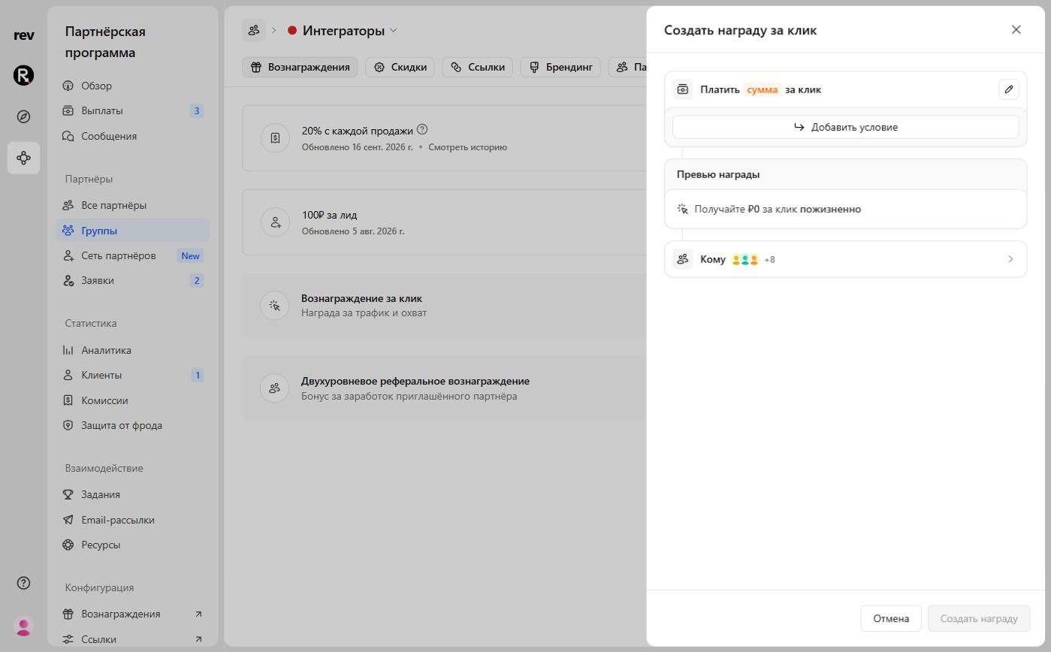The image size is (1051, 652).
Task: Open Выплаты in the sidebar
Action: tap(132, 110)
